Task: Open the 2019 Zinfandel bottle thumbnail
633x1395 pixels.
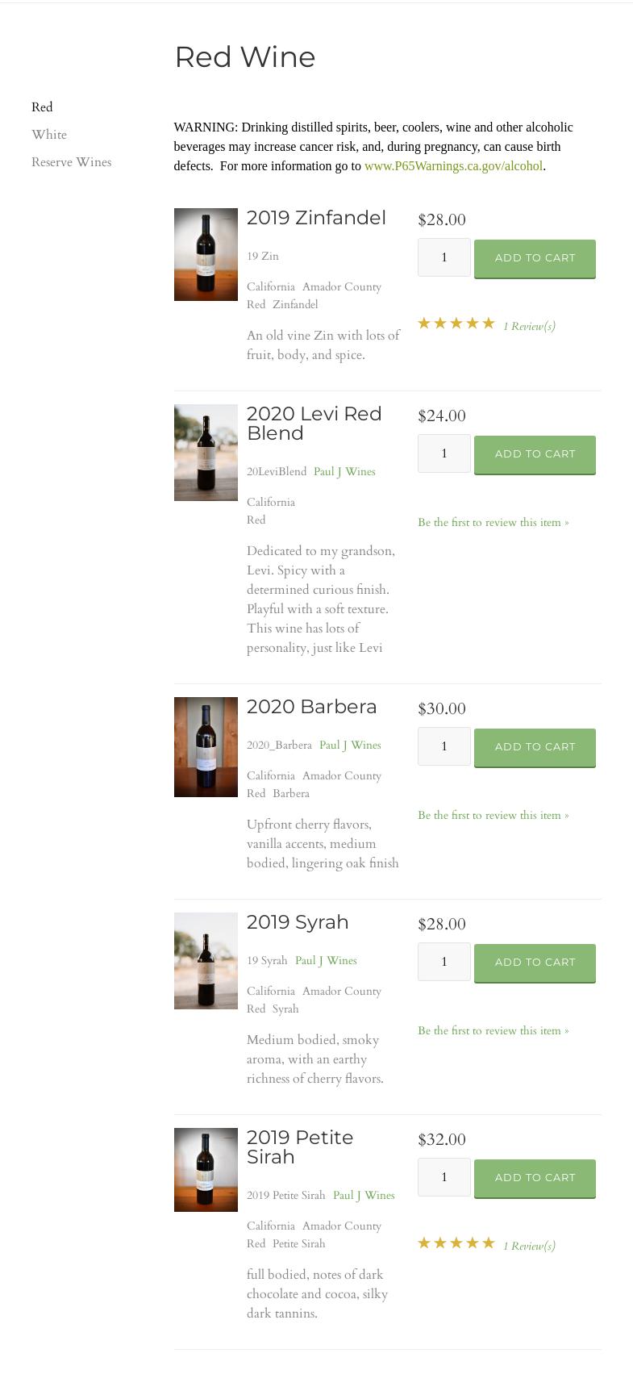Action: (x=206, y=254)
